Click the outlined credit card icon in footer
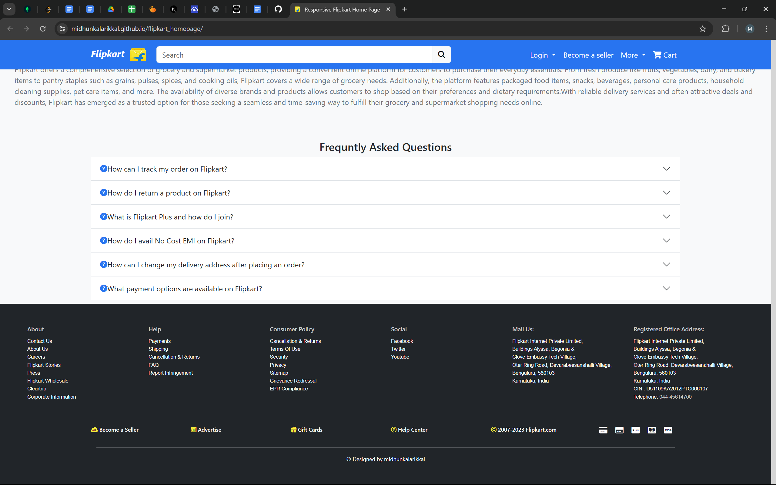This screenshot has height=485, width=776. pos(619,430)
